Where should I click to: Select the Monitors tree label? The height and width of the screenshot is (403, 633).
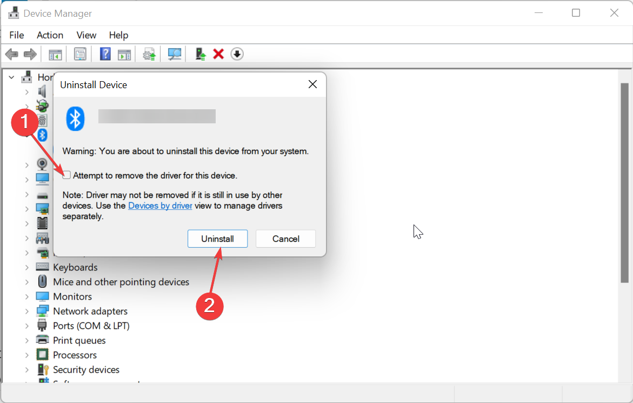tap(72, 296)
